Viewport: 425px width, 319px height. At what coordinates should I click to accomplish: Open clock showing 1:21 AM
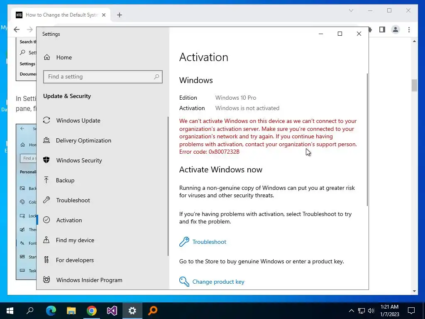[x=389, y=311]
